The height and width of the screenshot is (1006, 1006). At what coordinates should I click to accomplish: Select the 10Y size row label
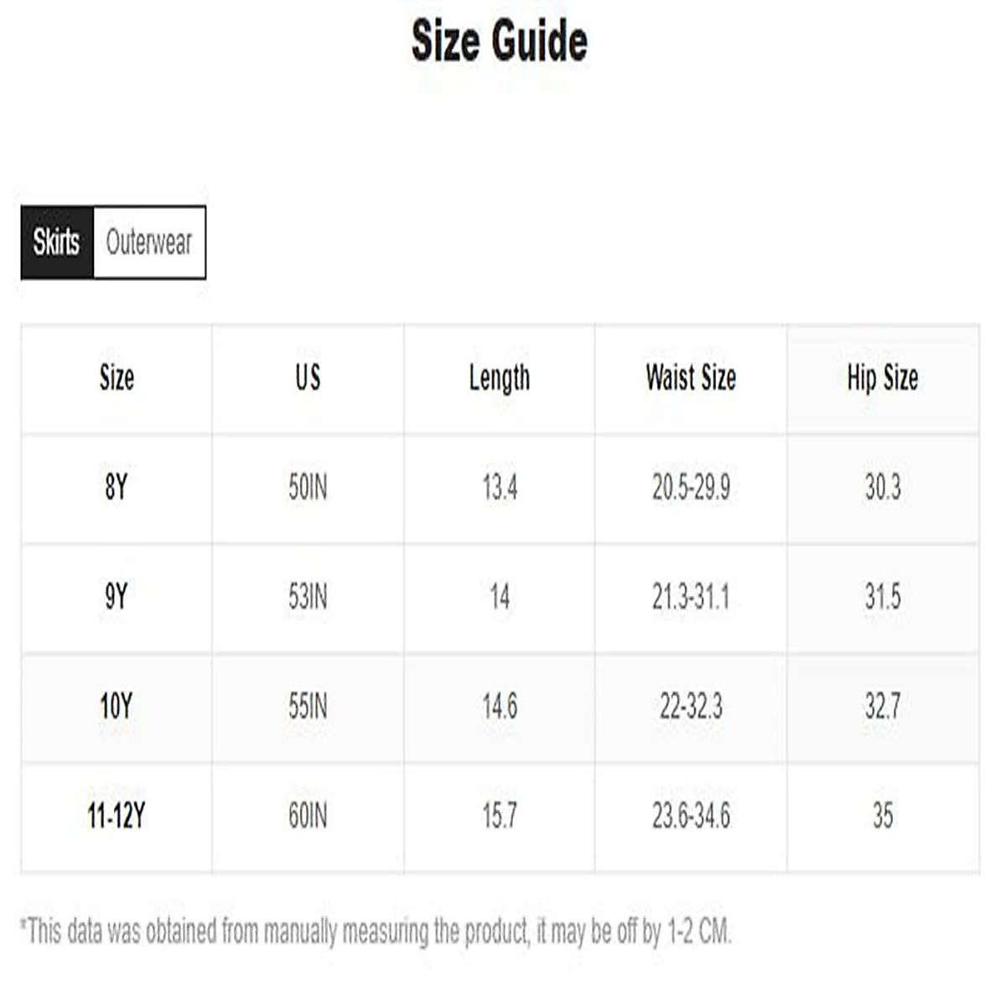(117, 707)
